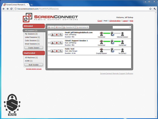
Task: Click the Create Session button
Action: [x=34, y=48]
